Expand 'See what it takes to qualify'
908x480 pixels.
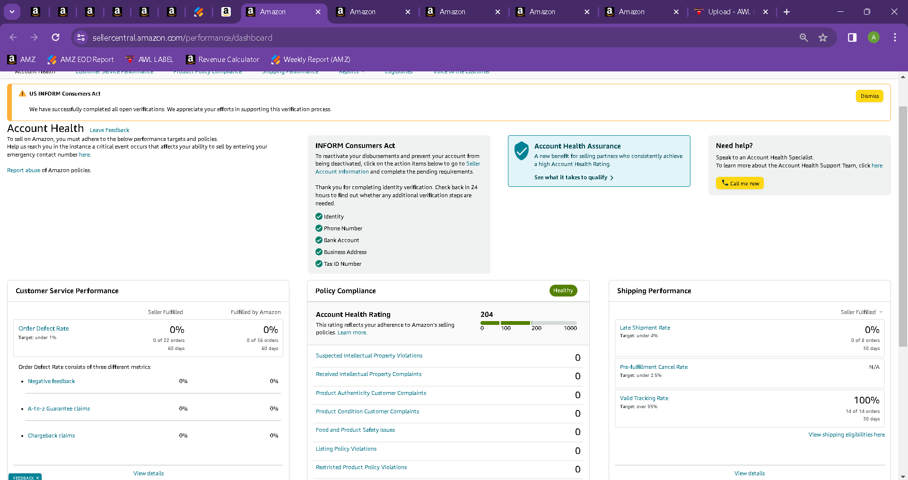pos(574,177)
